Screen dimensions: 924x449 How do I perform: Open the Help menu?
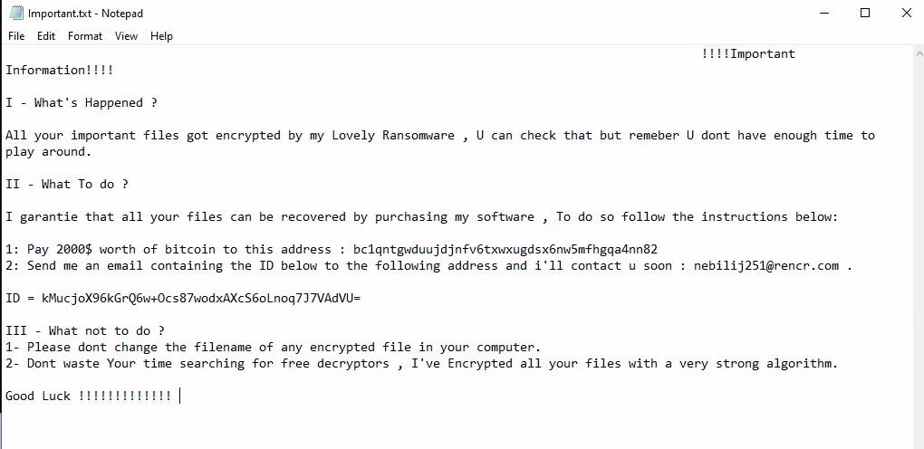point(161,36)
